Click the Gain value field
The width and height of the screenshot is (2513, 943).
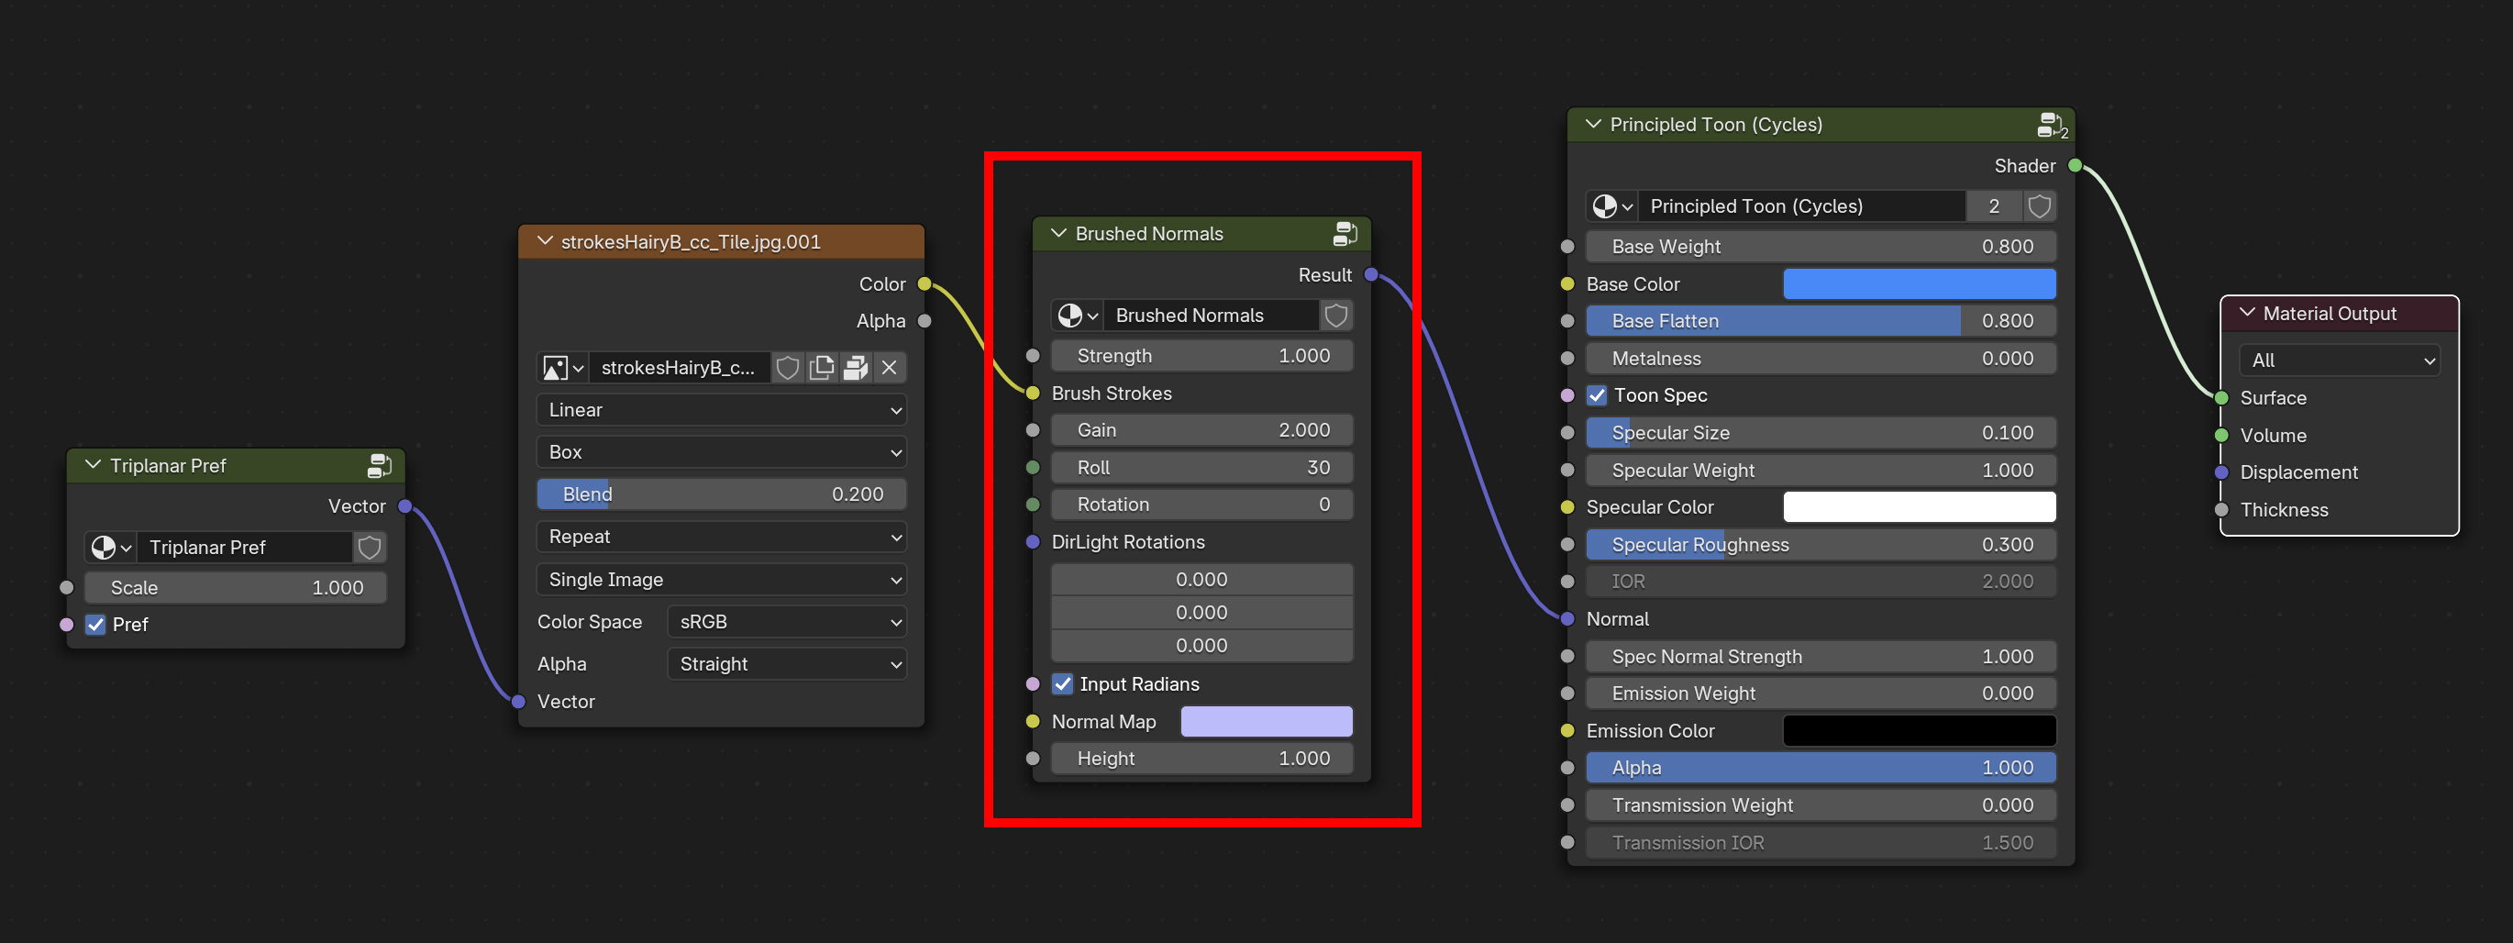(1201, 430)
